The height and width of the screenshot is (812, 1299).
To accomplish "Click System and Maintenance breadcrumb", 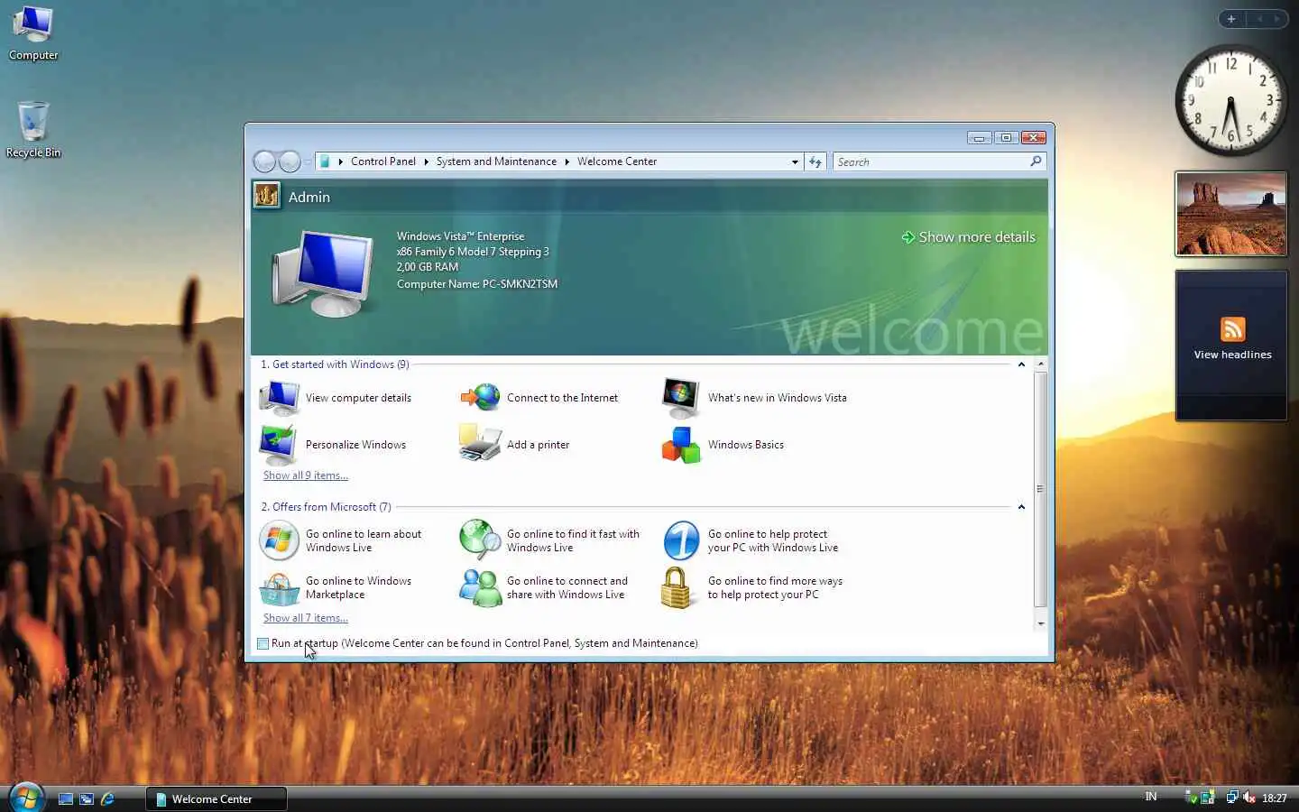I will coord(496,161).
